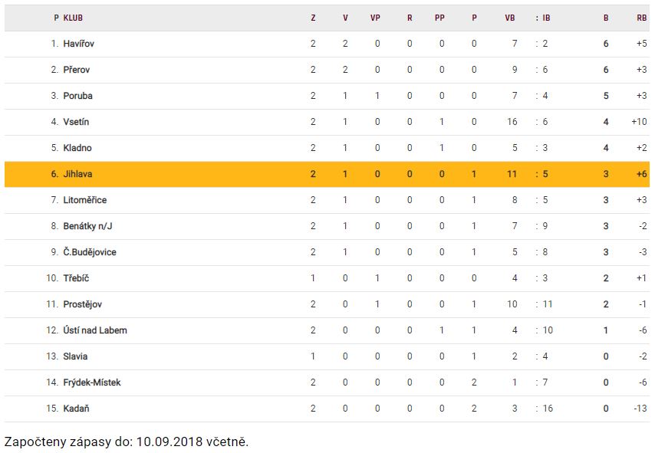Click the KLUB column header

pyautogui.click(x=73, y=18)
